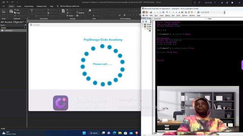
Task: Select the Loadingfrm form in navigation pane
Action: (13, 31)
